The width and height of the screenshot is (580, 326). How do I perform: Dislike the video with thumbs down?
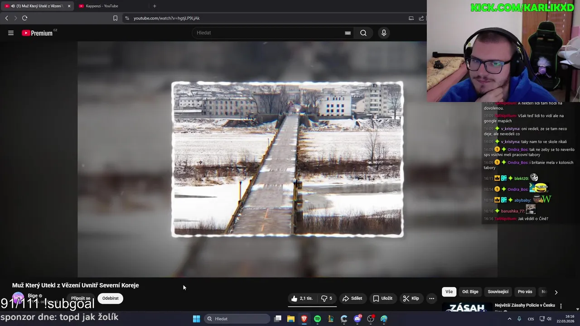[x=326, y=298]
